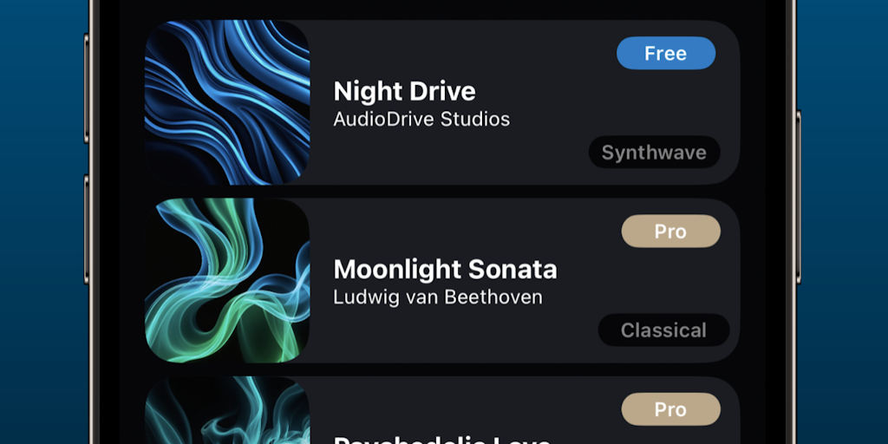Select the Synthwave genre tag
Image resolution: width=888 pixels, height=444 pixels.
tap(654, 153)
